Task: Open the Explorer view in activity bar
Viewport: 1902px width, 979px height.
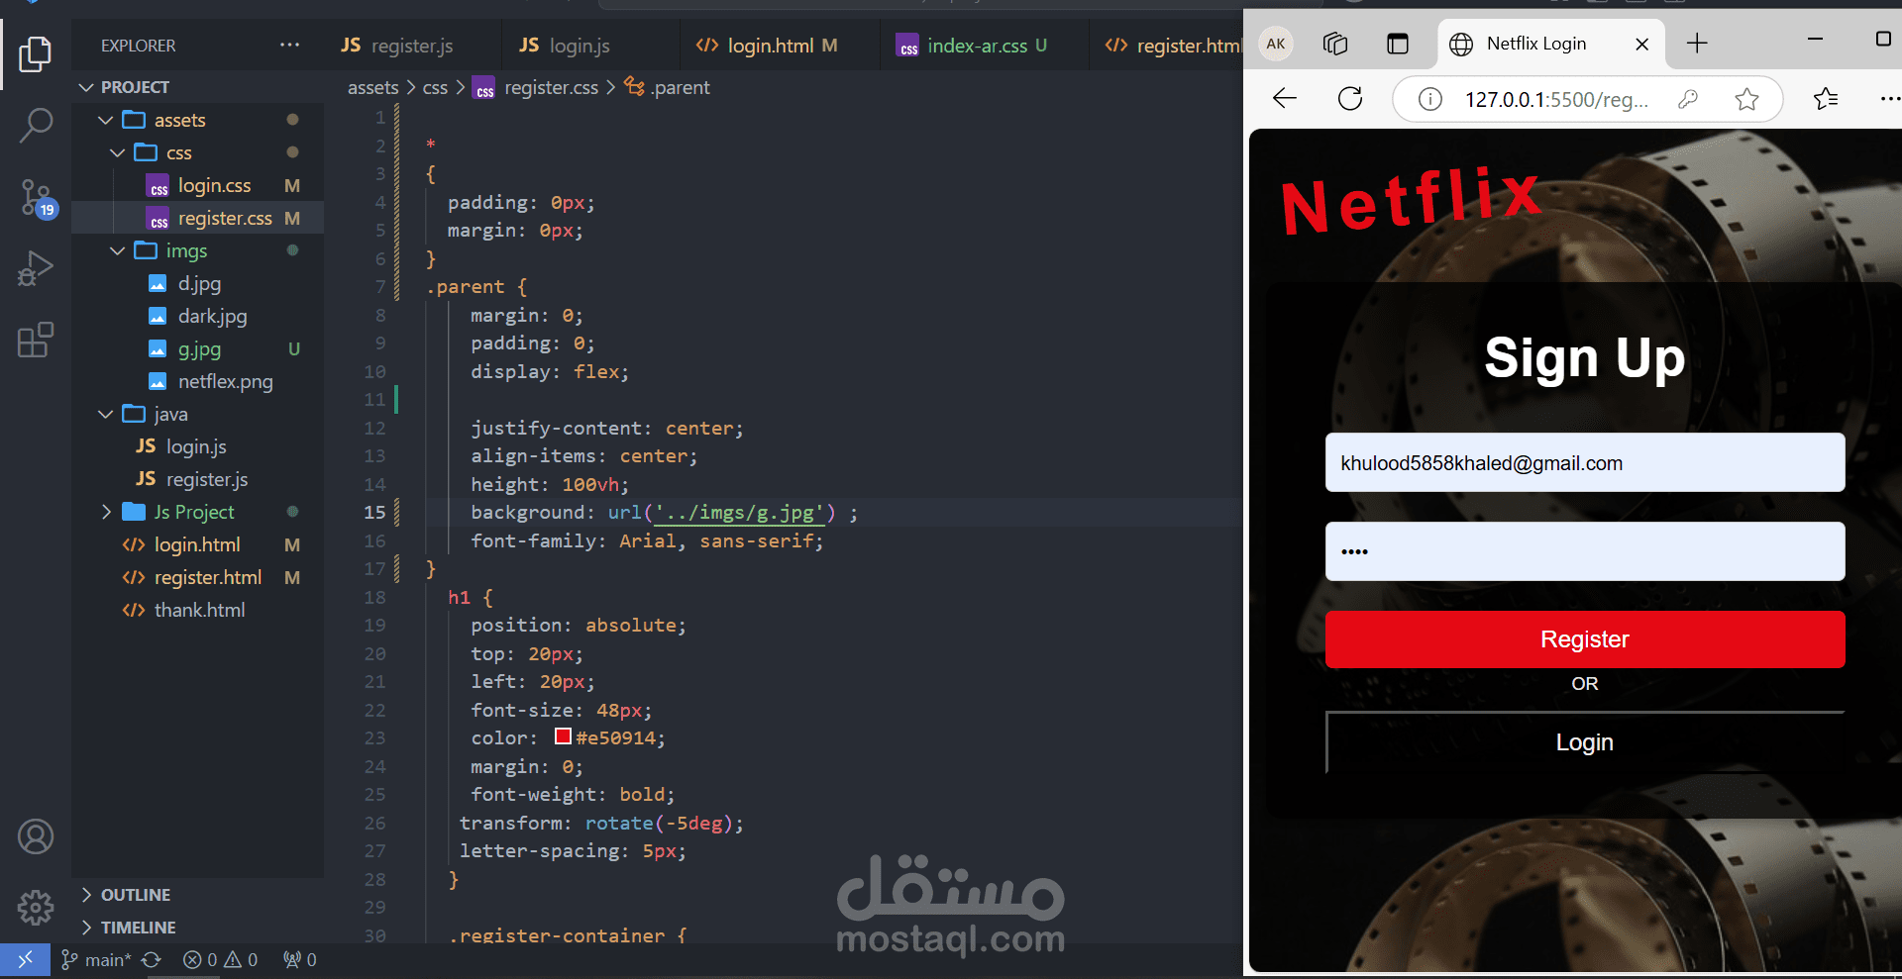Action: [36, 53]
